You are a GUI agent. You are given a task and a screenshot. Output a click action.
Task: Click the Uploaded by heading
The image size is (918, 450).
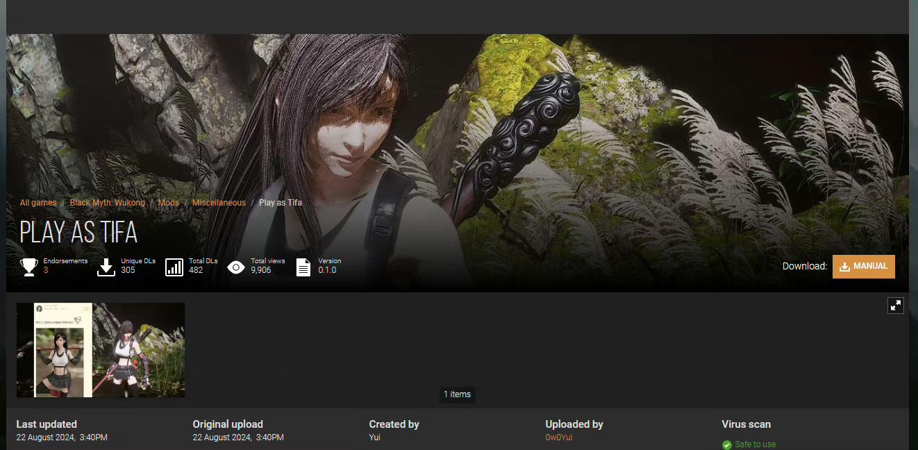tap(574, 424)
